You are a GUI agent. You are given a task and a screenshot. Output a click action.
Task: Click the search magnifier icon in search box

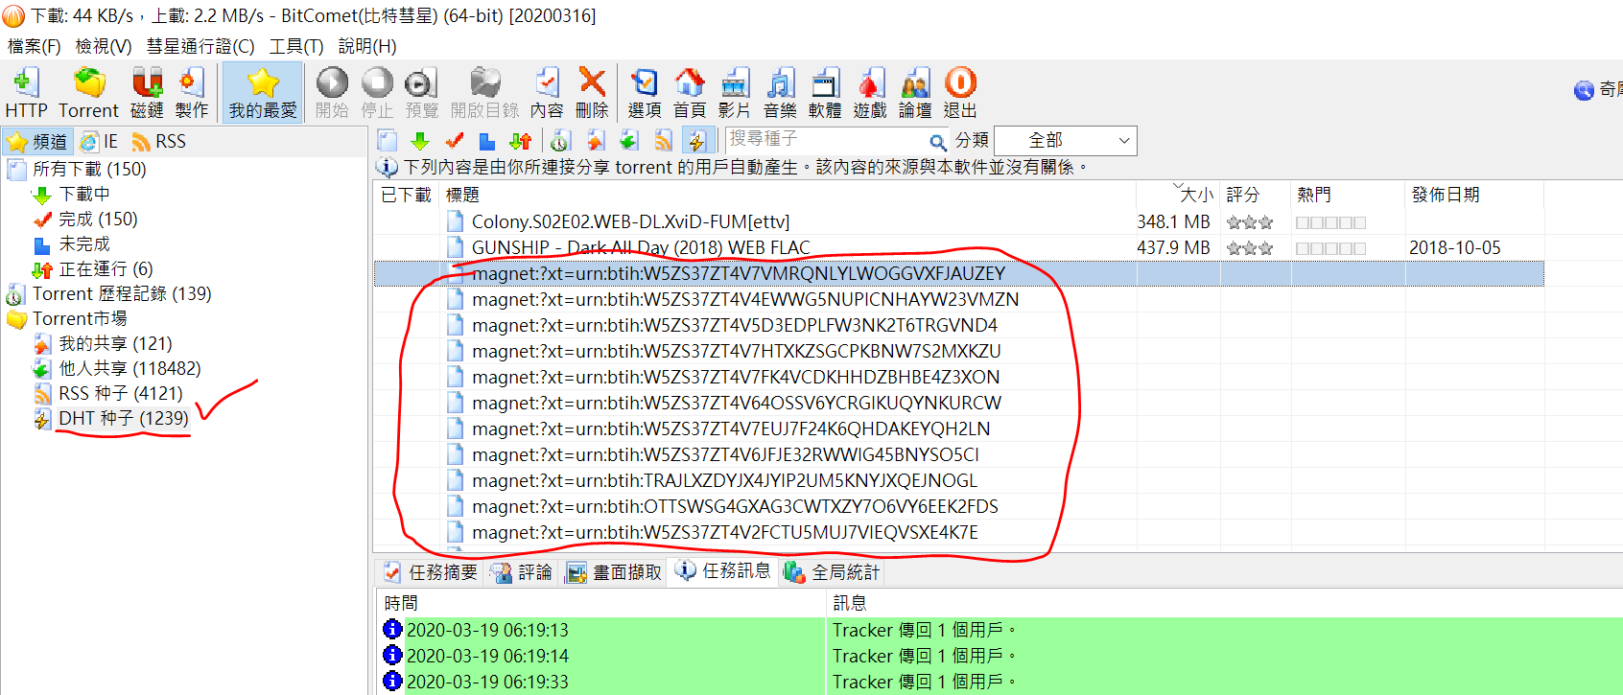pos(938,142)
